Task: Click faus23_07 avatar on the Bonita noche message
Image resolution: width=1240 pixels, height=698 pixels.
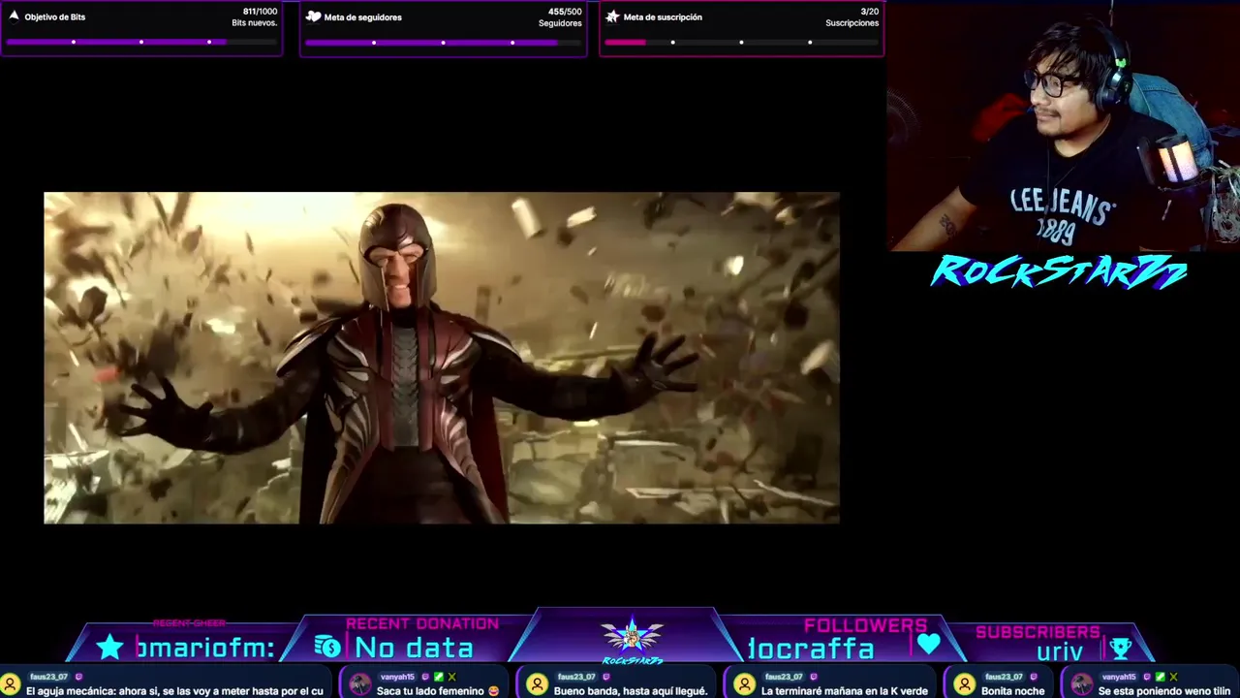Action: tap(965, 684)
